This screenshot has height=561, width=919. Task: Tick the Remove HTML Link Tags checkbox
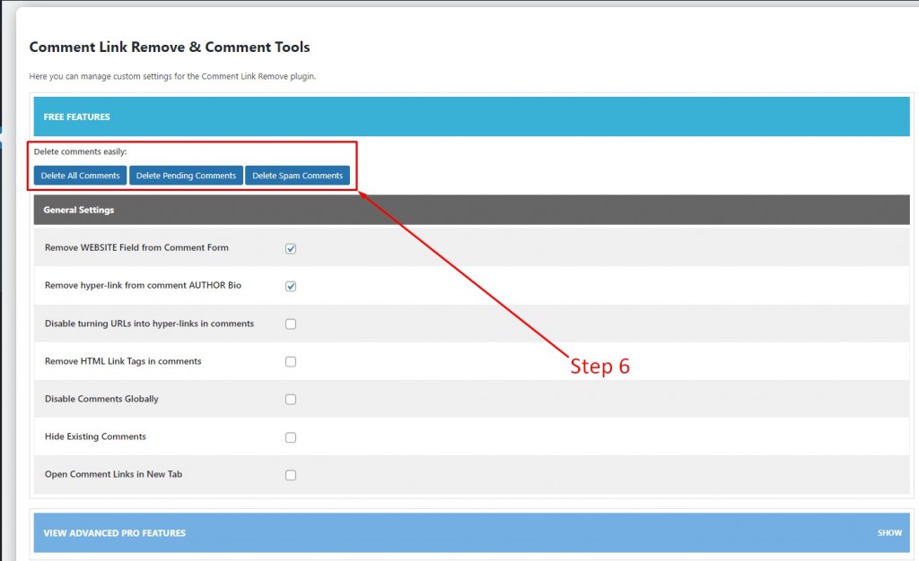291,361
